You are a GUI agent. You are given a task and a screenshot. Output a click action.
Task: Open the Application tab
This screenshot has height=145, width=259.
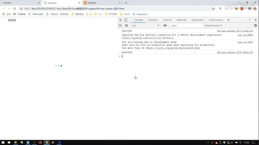[197, 20]
